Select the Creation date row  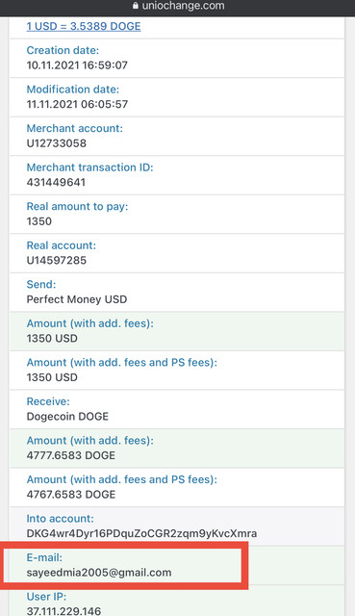click(x=177, y=58)
